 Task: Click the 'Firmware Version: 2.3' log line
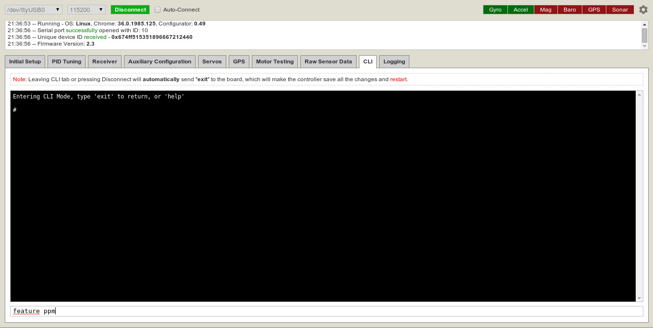pyautogui.click(x=51, y=44)
